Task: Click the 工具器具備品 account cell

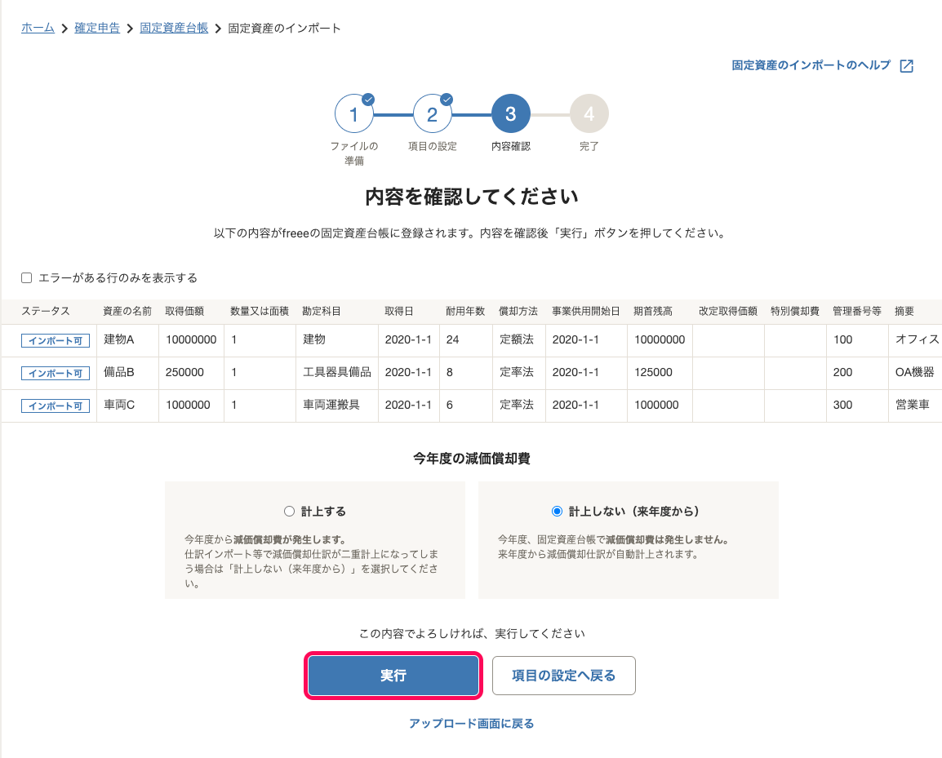Action: click(337, 372)
